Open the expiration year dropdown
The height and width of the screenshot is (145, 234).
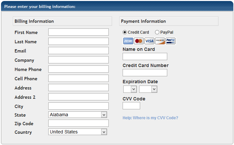tap(148, 89)
